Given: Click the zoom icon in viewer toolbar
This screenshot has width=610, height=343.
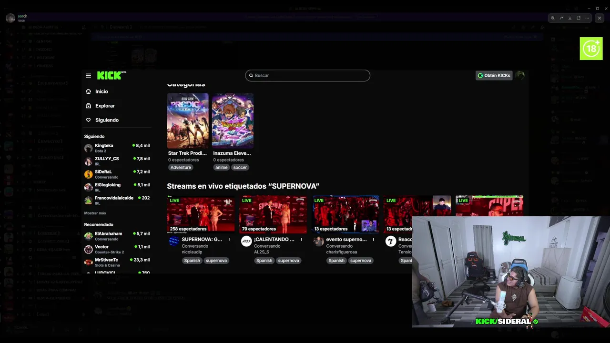Looking at the screenshot, I should pos(553,18).
